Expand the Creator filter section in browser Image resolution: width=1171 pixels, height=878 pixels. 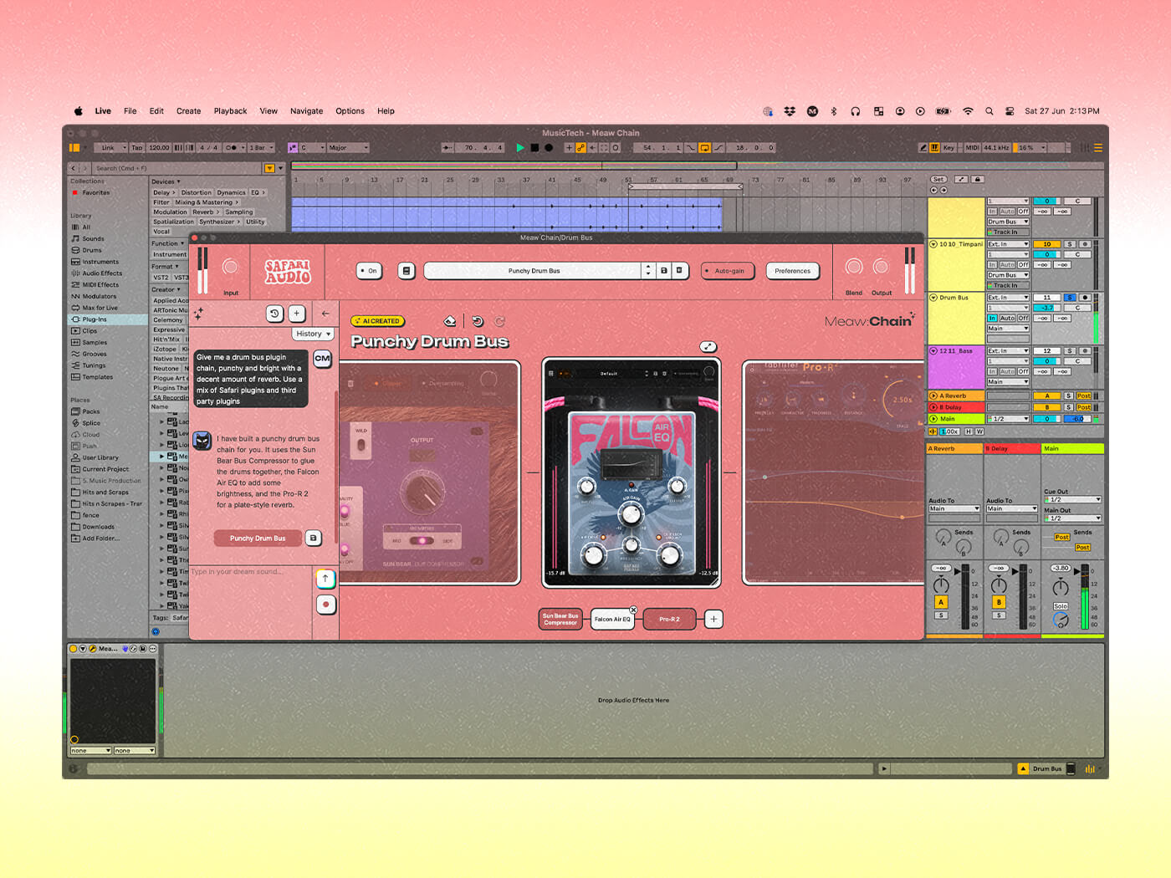(x=166, y=289)
